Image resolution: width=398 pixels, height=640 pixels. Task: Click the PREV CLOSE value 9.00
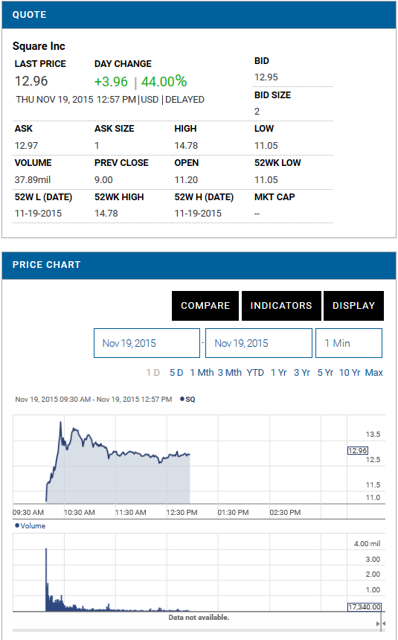(x=103, y=180)
